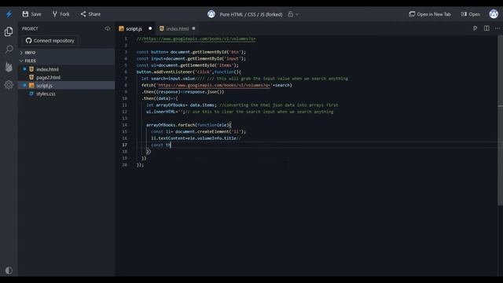Viewport: 503px width, 283px height.
Task: Click the StackBlitz lightning logo
Action: click(9, 14)
